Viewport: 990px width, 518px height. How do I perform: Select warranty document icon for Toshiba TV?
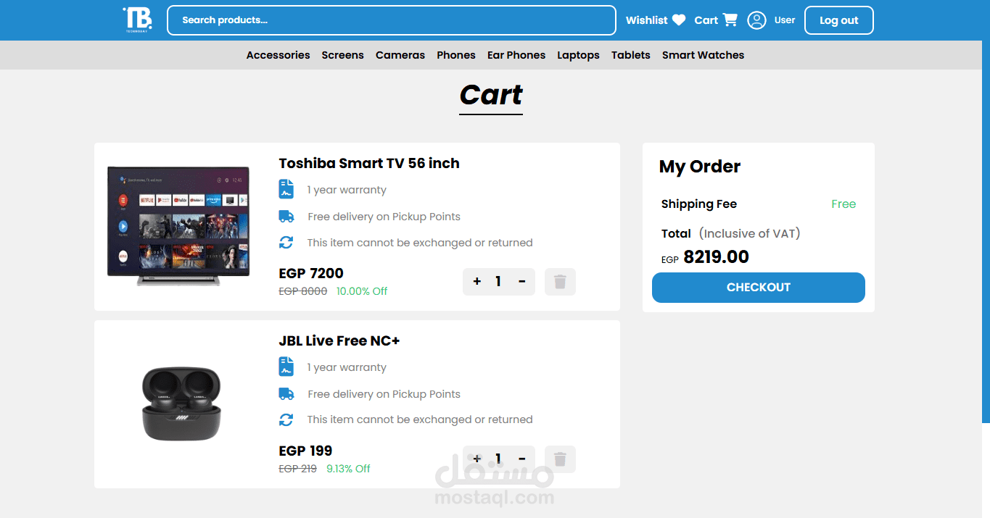pyautogui.click(x=286, y=189)
